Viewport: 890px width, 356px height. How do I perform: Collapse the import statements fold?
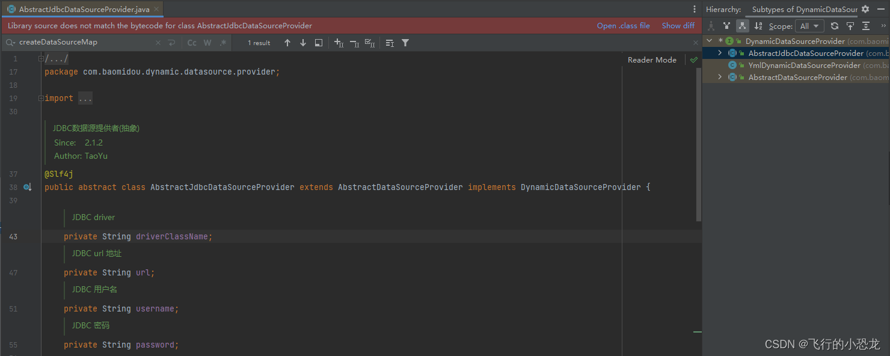pos(40,97)
